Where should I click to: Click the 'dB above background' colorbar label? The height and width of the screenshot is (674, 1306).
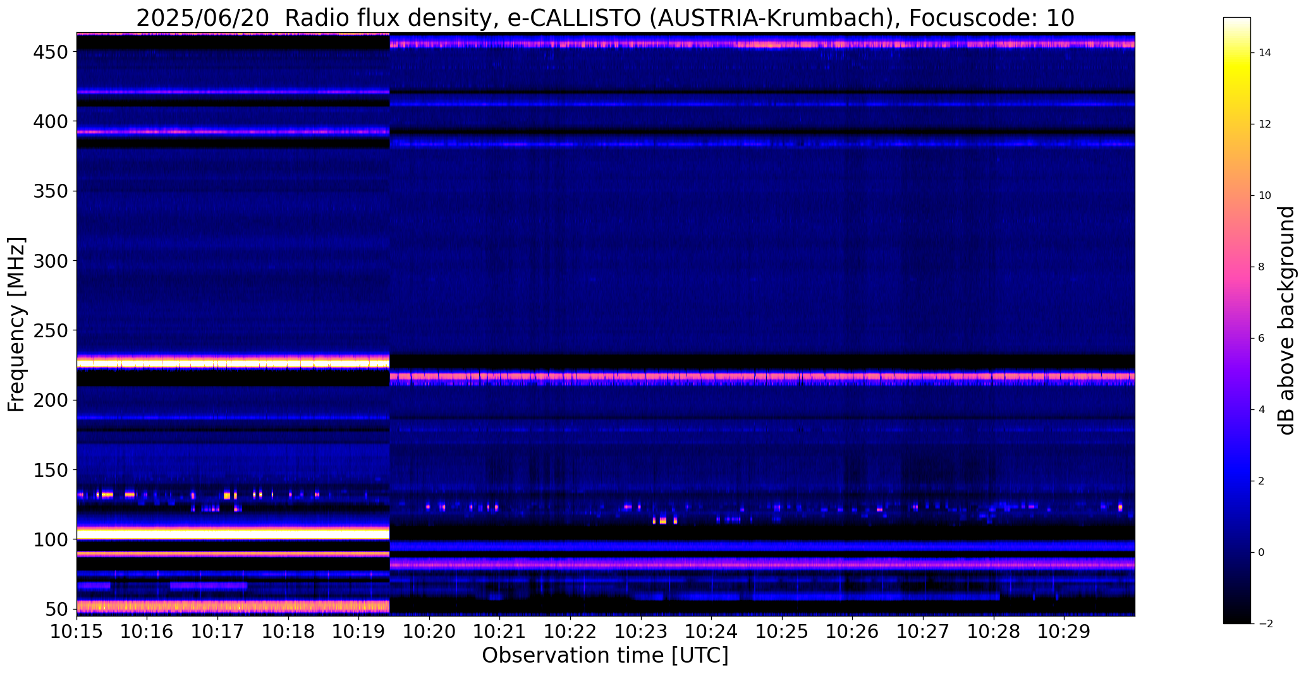[x=1286, y=320]
